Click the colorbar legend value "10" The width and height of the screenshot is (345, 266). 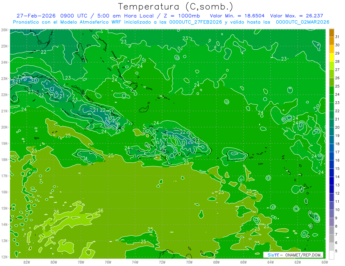coord(337,210)
